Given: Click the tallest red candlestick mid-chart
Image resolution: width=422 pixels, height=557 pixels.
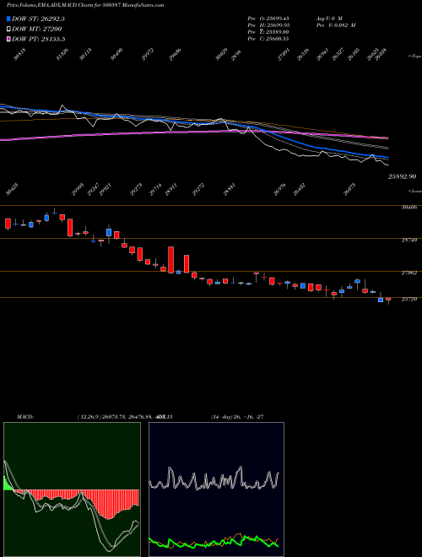Looking at the screenshot, I should pyautogui.click(x=170, y=260).
